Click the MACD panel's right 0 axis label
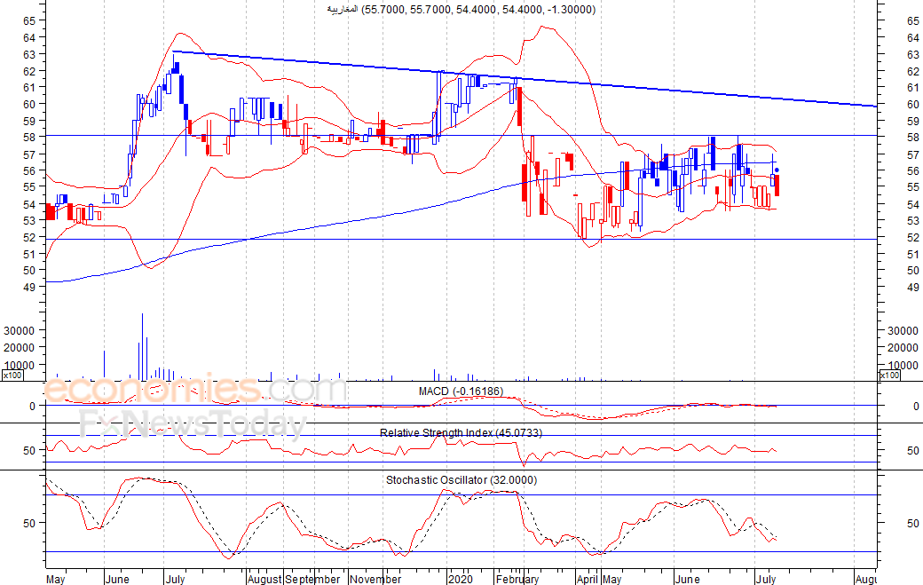The image size is (923, 585). pos(916,406)
